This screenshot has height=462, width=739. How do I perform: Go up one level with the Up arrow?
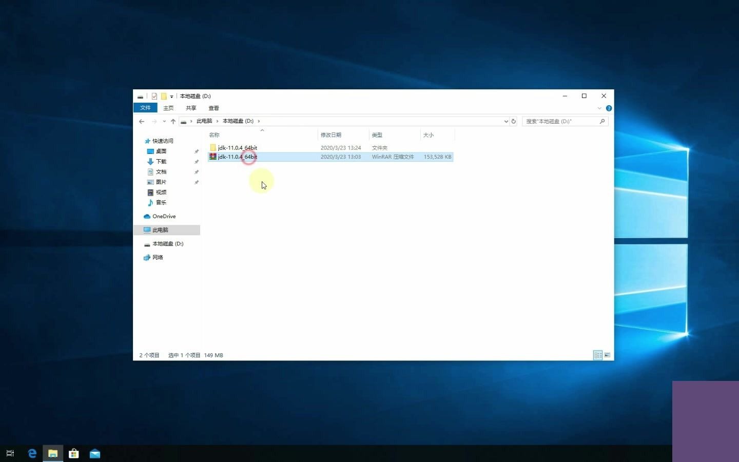pyautogui.click(x=173, y=121)
